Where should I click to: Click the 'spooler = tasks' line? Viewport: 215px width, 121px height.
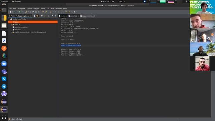coord(68,40)
